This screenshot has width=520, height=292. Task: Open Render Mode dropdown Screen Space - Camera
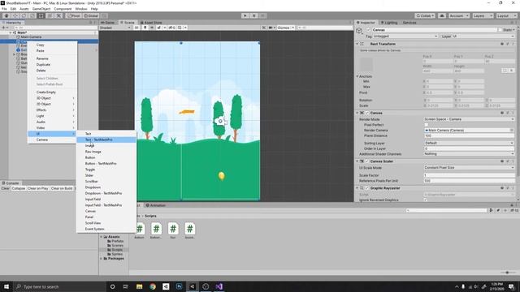pos(470,119)
